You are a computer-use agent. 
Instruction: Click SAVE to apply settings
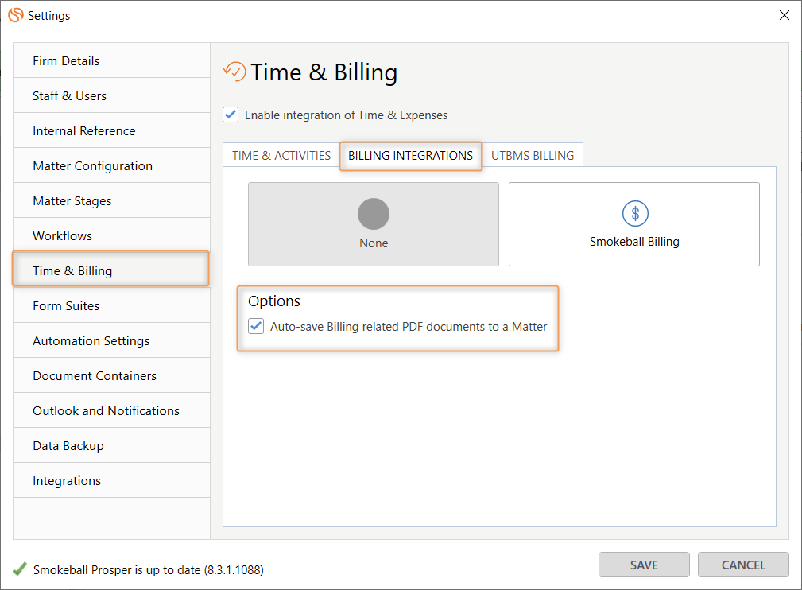click(x=644, y=565)
